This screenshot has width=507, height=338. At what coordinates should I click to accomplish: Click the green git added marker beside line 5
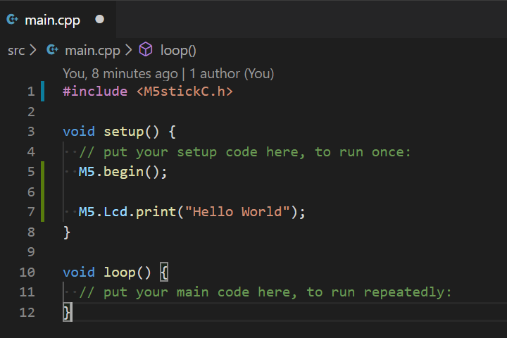pos(43,172)
